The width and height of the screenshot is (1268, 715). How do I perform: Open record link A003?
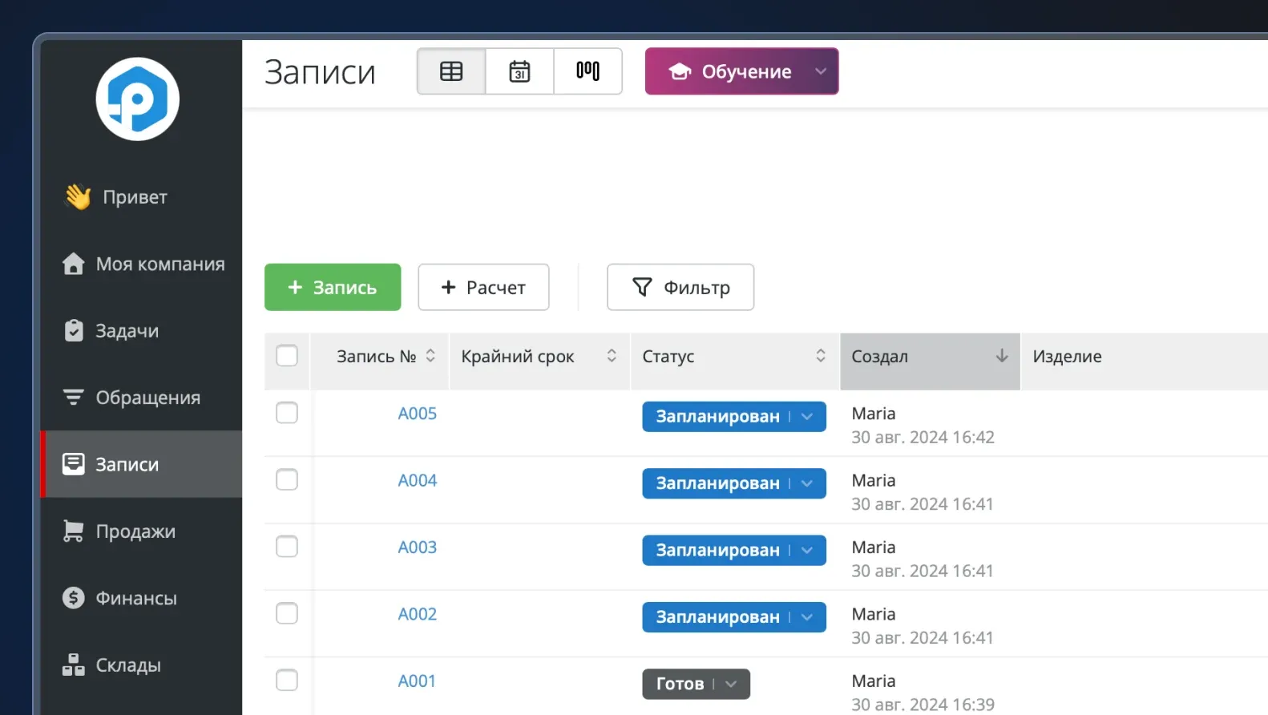coord(418,547)
